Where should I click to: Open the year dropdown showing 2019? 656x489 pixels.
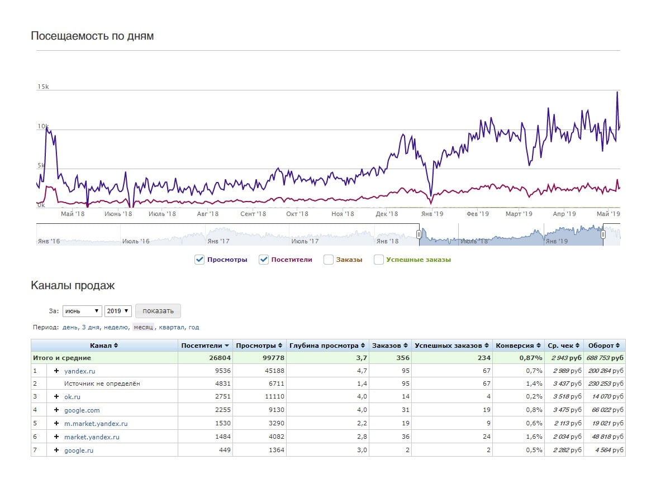coord(118,311)
